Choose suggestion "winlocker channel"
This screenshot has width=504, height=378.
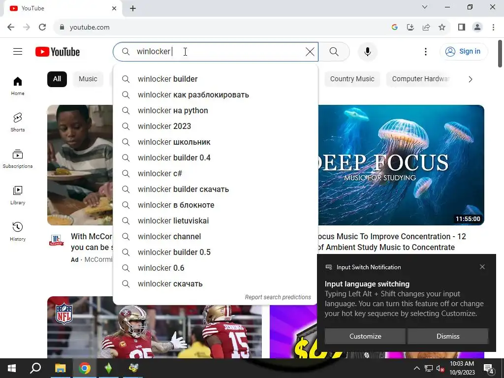216,237
